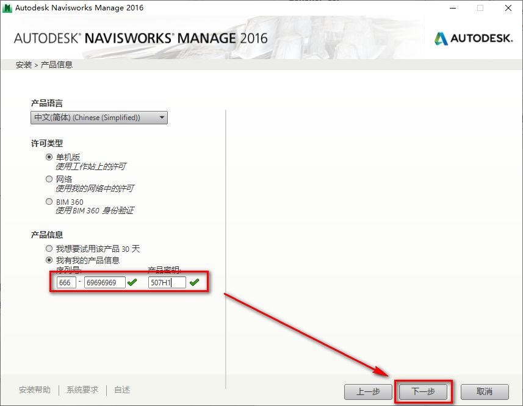Select the BIM 360 license option
Screen dimensions: 523x406
(49, 201)
